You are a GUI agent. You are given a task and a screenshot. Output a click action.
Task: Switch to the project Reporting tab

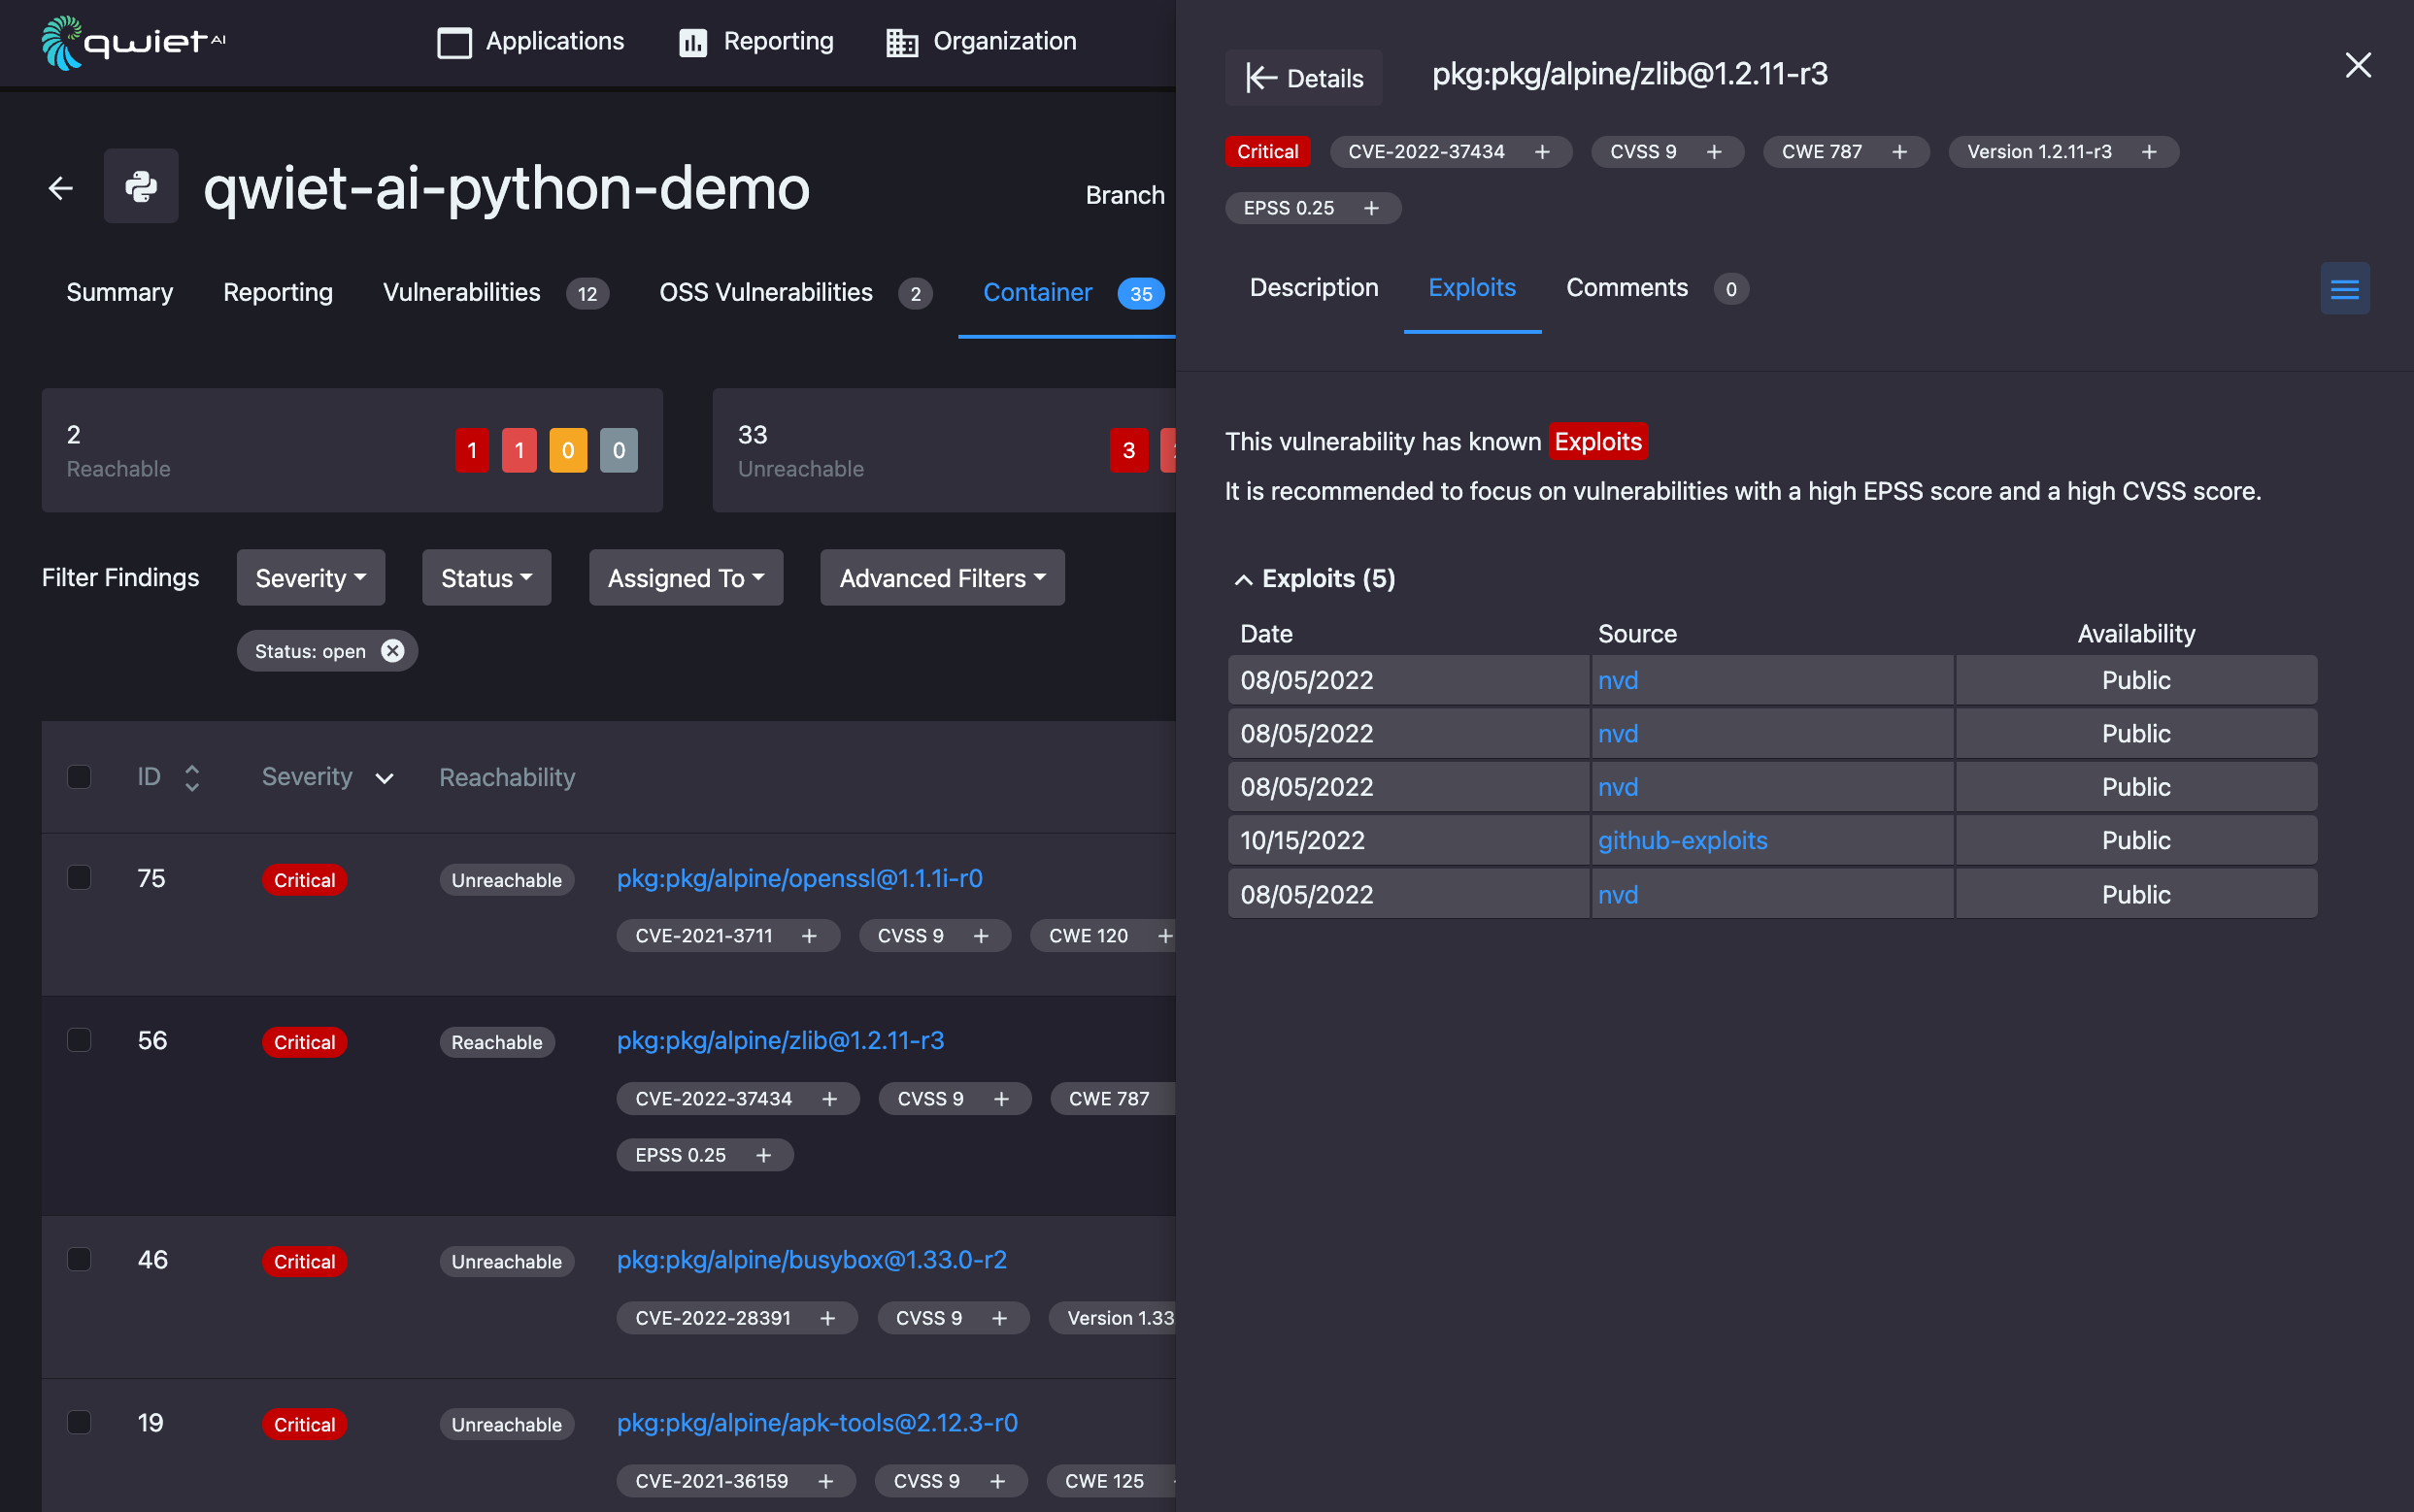pyautogui.click(x=278, y=293)
